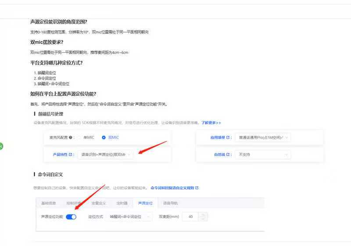Switch to the 控制详情 tab
The width and height of the screenshot is (351, 246).
[73, 203]
